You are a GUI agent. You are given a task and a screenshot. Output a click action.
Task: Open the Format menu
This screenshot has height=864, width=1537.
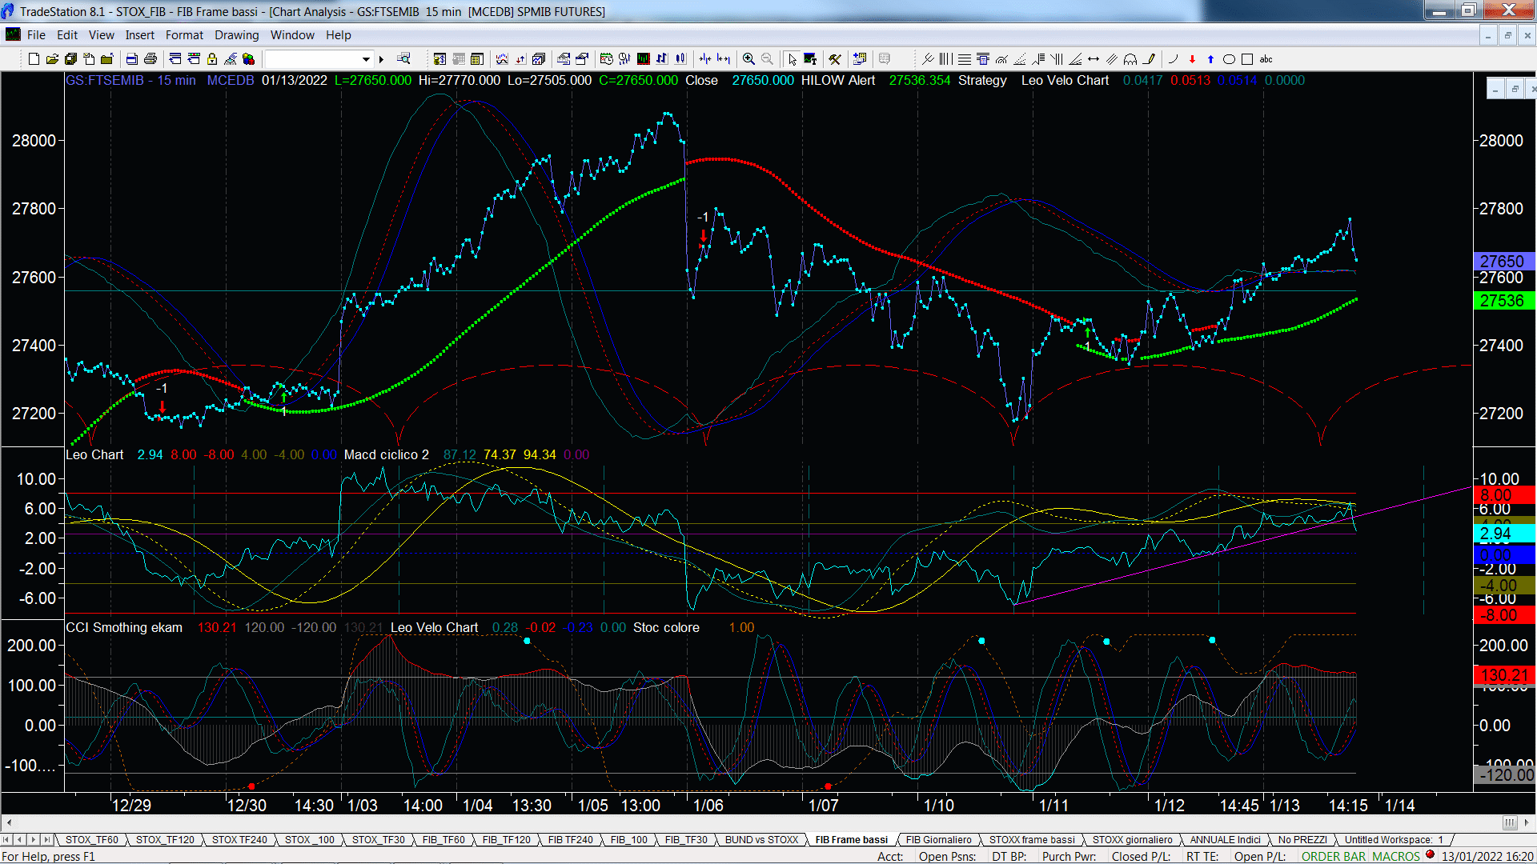(184, 34)
